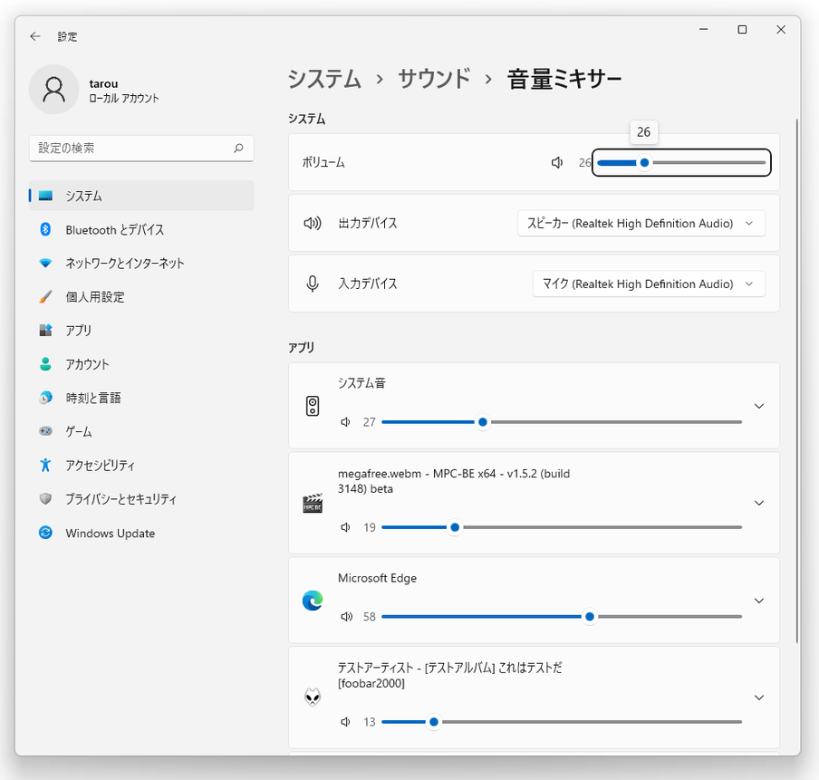Click サウンド in the breadcrumb
The image size is (819, 780).
click(434, 79)
